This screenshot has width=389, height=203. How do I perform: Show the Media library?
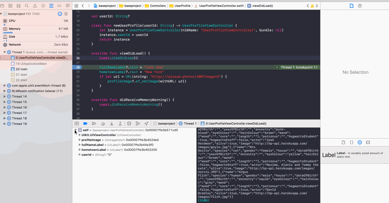[x=368, y=142]
